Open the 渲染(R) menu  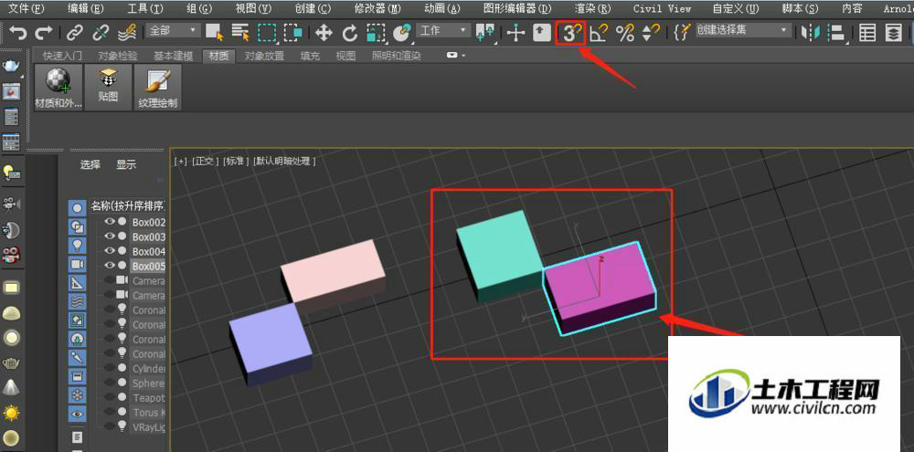pyautogui.click(x=592, y=9)
